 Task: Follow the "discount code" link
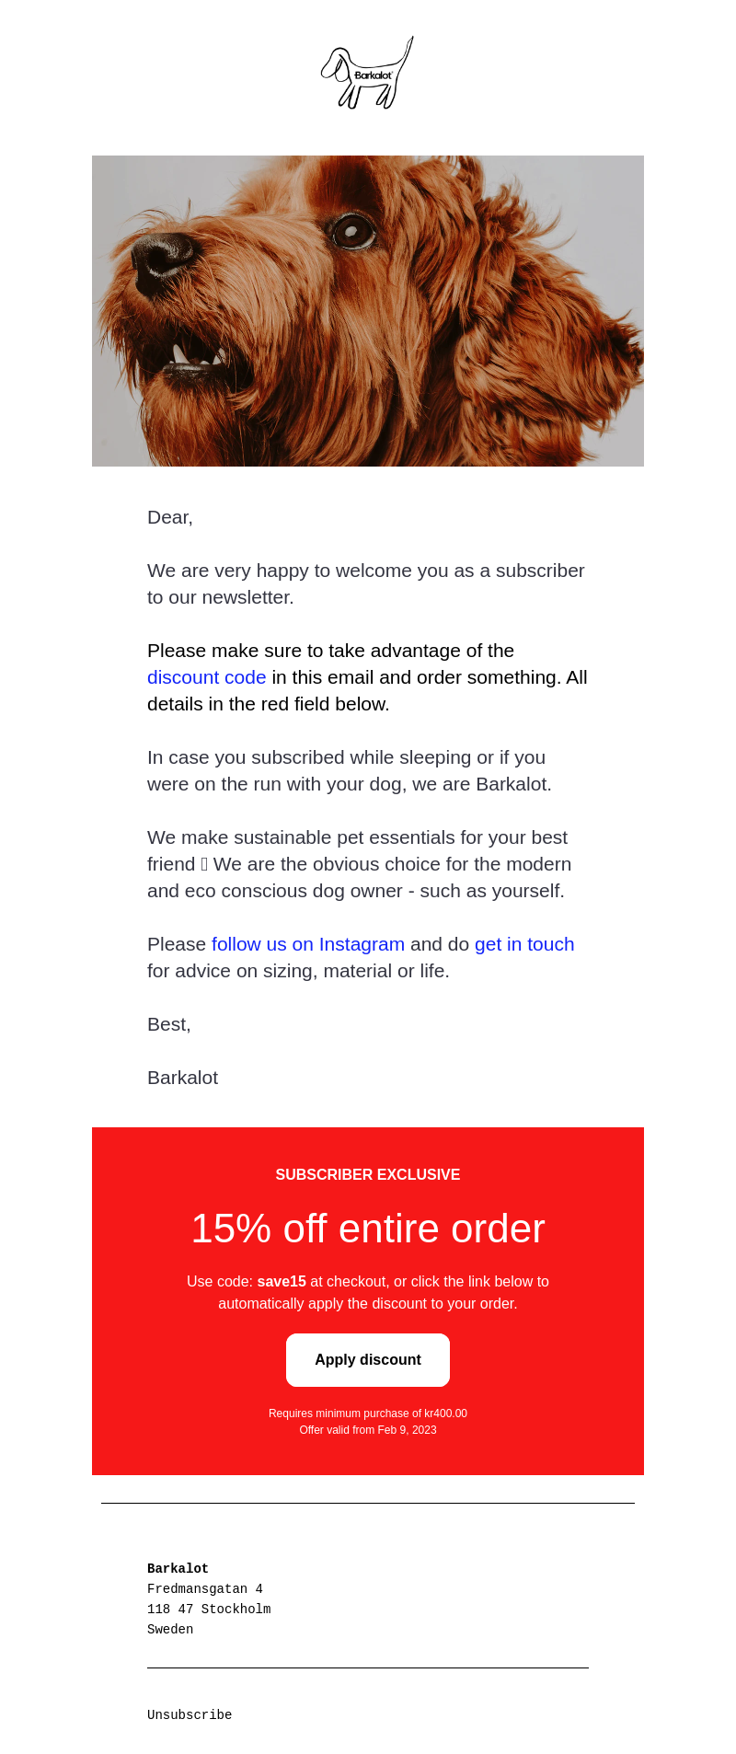[x=206, y=677]
